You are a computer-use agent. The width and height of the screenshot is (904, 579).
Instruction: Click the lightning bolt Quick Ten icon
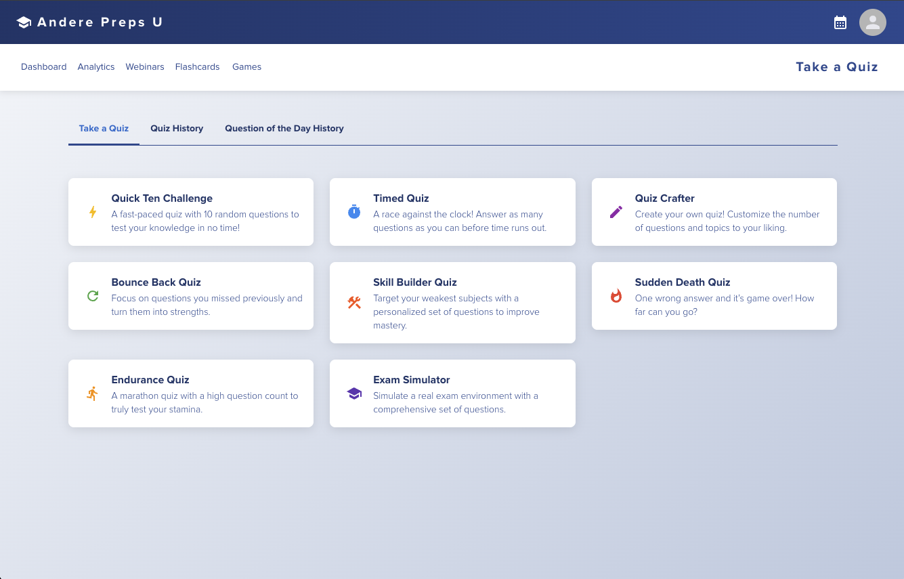[93, 212]
